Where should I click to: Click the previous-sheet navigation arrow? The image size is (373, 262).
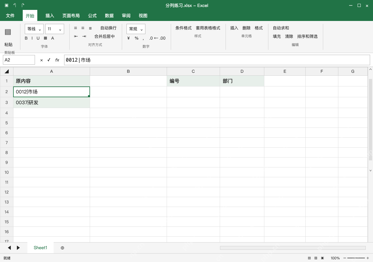[x=9, y=248]
